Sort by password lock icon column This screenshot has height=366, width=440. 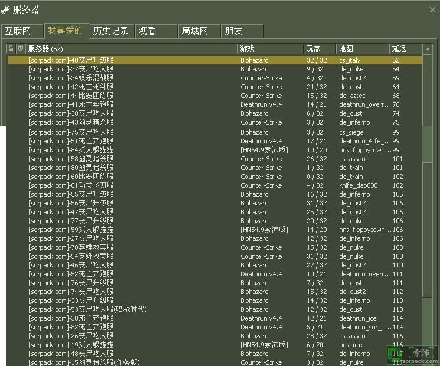(11, 48)
